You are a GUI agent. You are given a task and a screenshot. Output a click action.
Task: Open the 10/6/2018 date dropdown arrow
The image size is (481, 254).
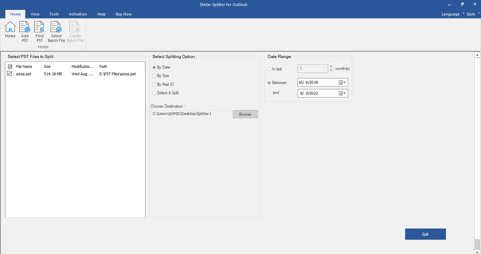pos(345,82)
